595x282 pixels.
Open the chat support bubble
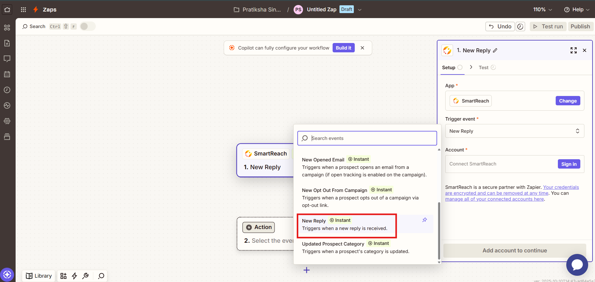tap(577, 265)
